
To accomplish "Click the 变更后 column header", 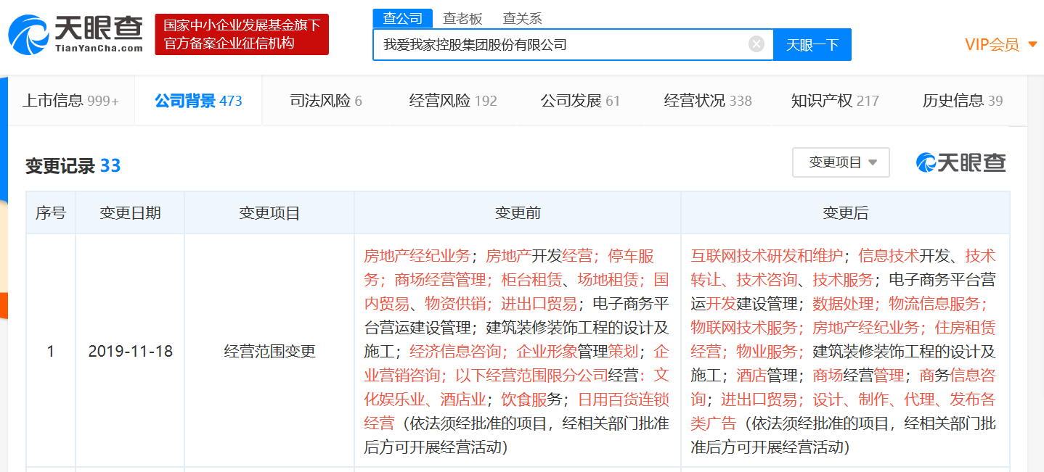I will [845, 212].
